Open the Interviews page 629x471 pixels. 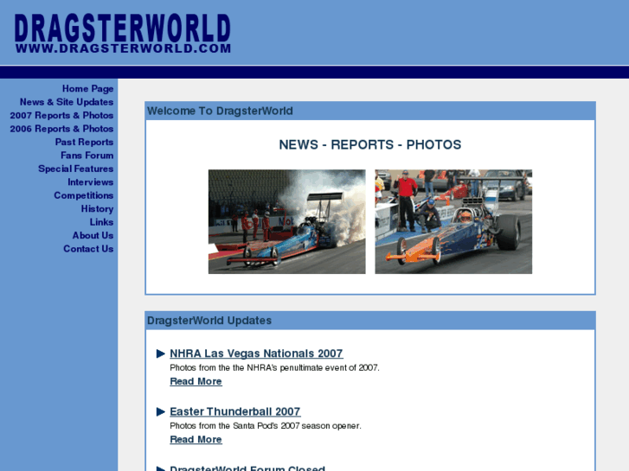point(91,182)
